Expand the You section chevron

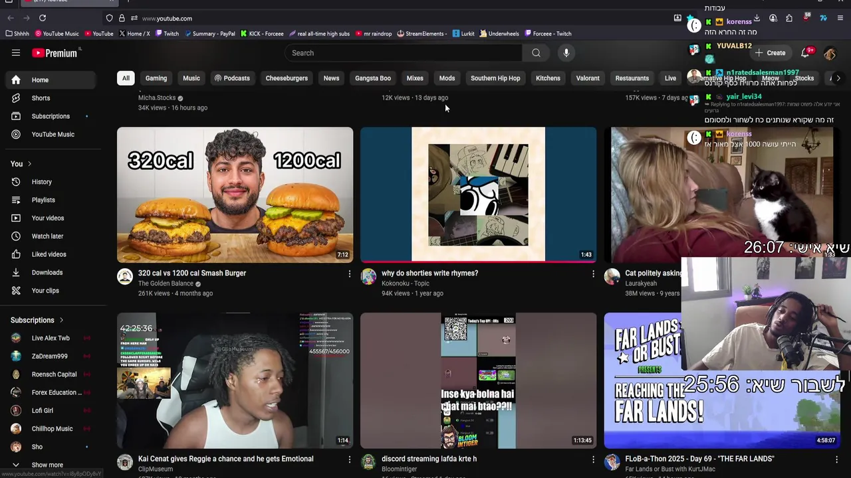tap(29, 164)
